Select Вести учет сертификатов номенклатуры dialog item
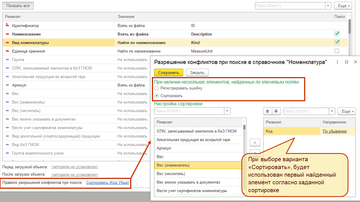 (x=198, y=190)
